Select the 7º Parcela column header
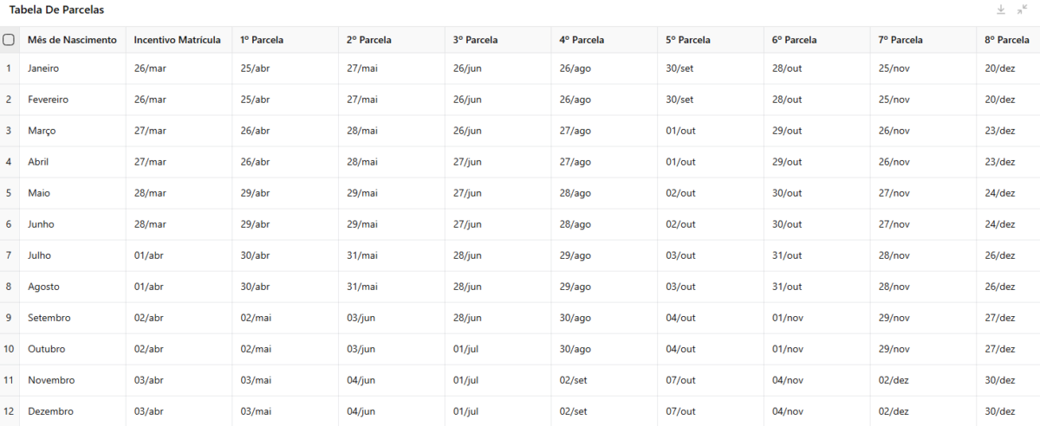This screenshot has height=426, width=1040. click(x=924, y=40)
